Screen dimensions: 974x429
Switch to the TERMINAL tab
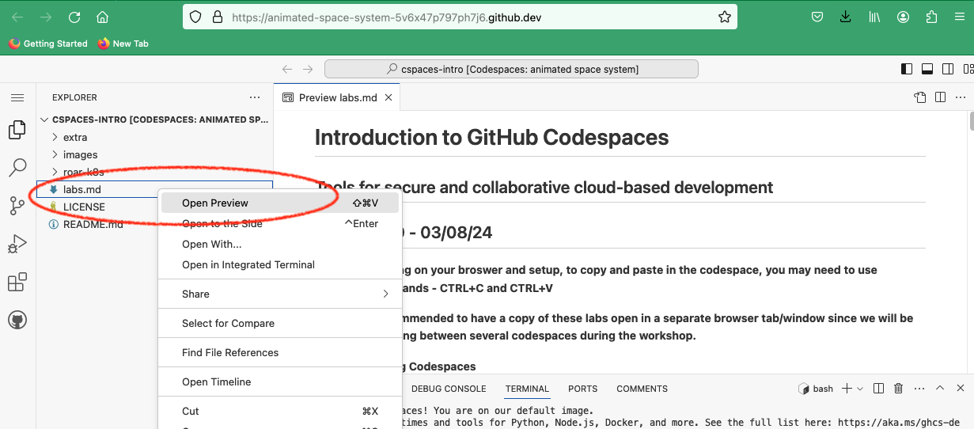[x=527, y=389]
